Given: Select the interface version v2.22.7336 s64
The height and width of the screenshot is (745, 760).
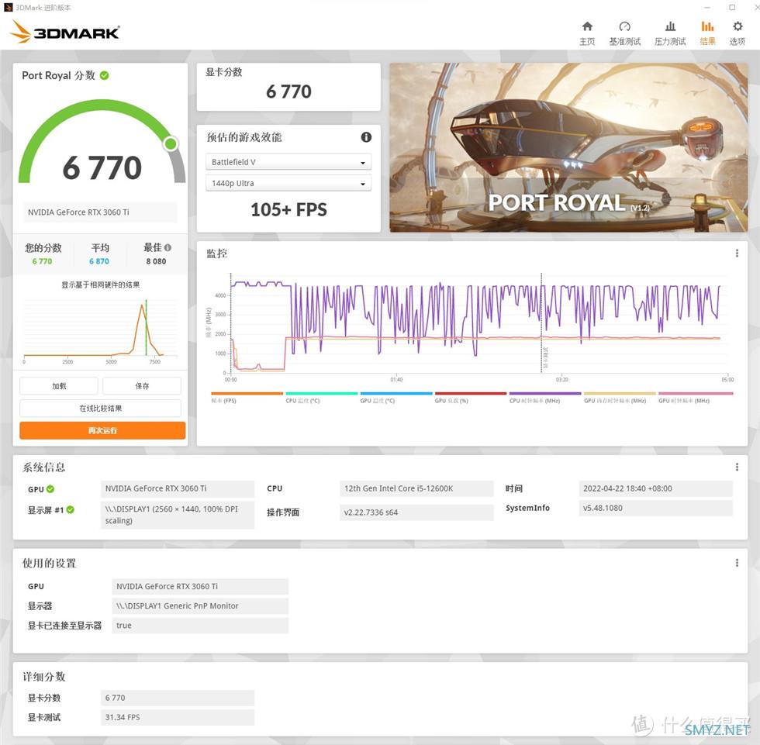Looking at the screenshot, I should pos(416,512).
